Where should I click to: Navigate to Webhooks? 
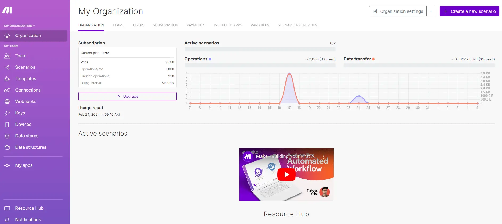pos(26,102)
